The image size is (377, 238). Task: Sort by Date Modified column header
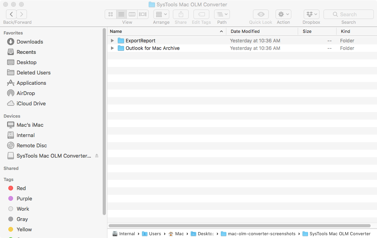pyautogui.click(x=262, y=31)
